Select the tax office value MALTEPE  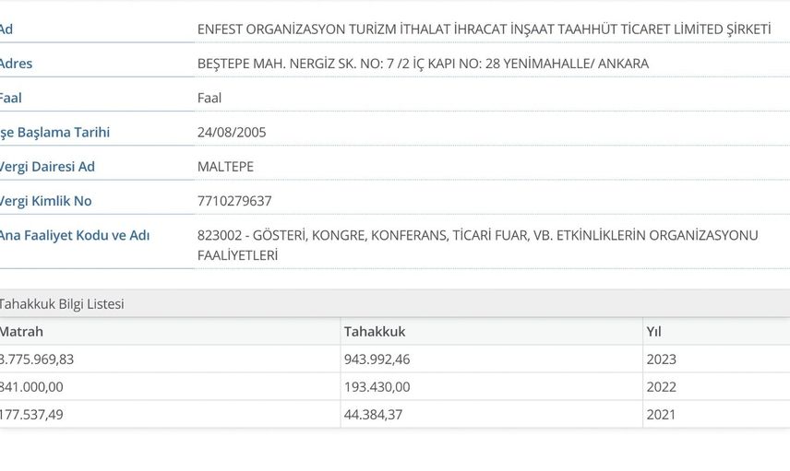[226, 167]
